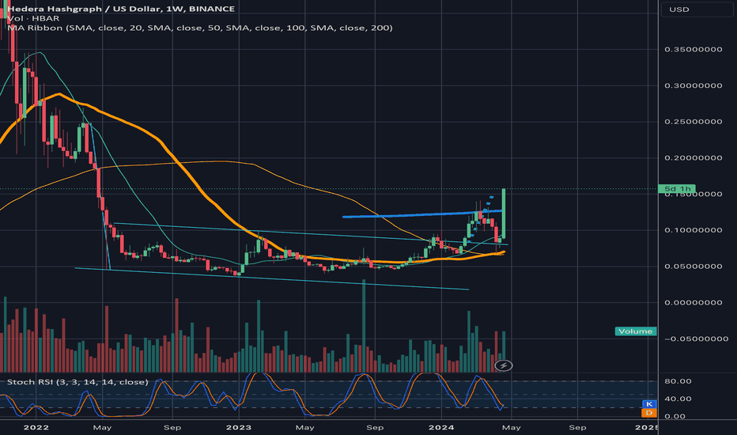The image size is (737, 435).
Task: Click the 2025 time axis label
Action: coord(647,427)
